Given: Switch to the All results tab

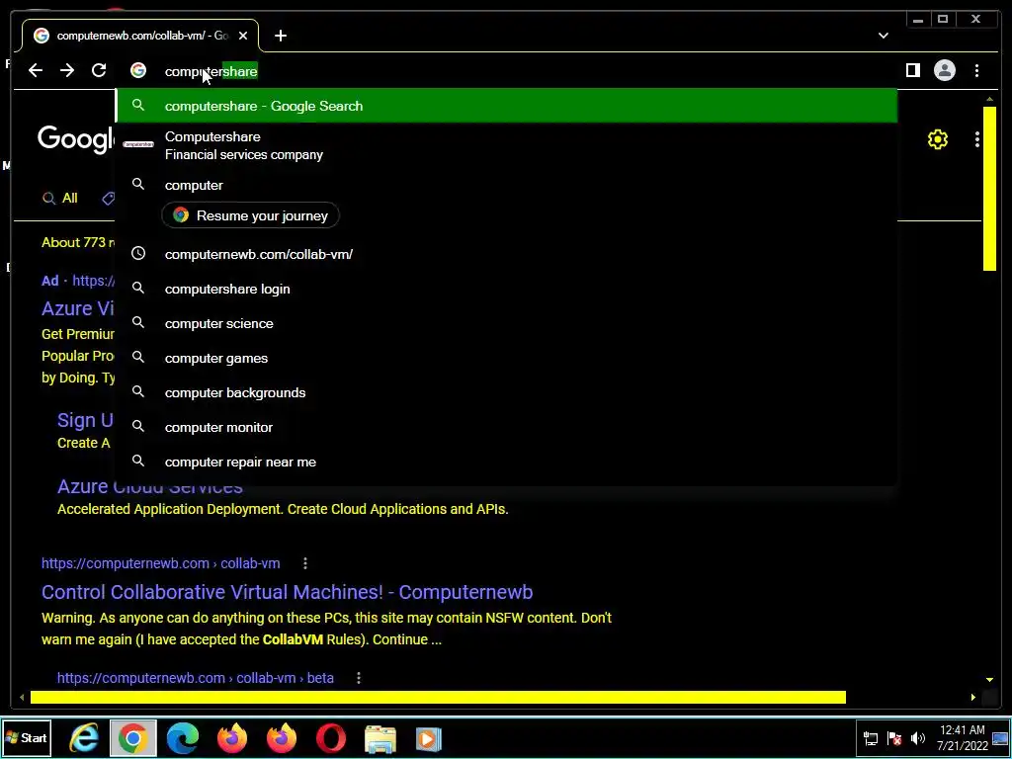Looking at the screenshot, I should [60, 198].
